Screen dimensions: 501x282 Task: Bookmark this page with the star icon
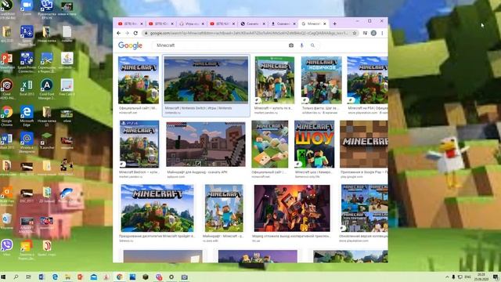(x=355, y=33)
